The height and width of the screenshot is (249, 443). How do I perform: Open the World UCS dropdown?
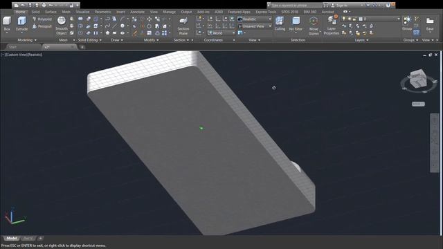tap(221, 33)
